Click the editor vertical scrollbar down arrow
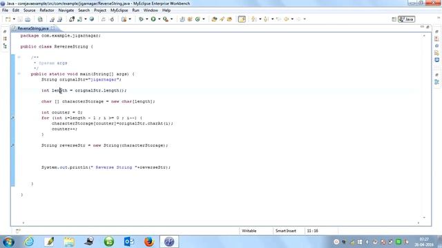Viewport: 442px width, 248px height. click(x=424, y=218)
